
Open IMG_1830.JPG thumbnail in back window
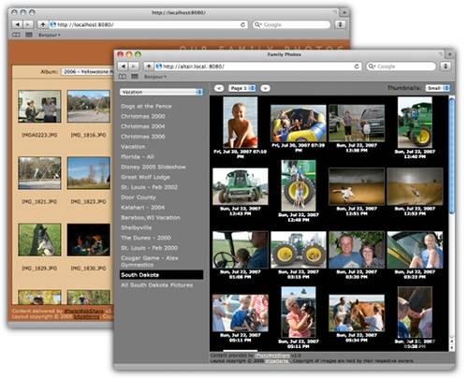89,240
